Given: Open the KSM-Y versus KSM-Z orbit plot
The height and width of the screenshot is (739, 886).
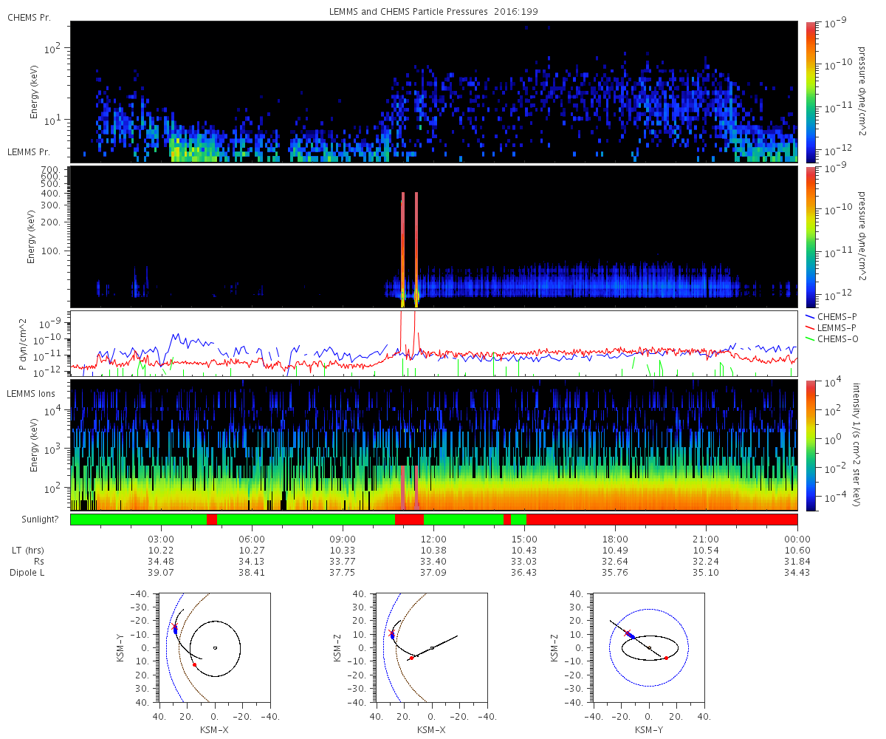Looking at the screenshot, I should coord(649,648).
